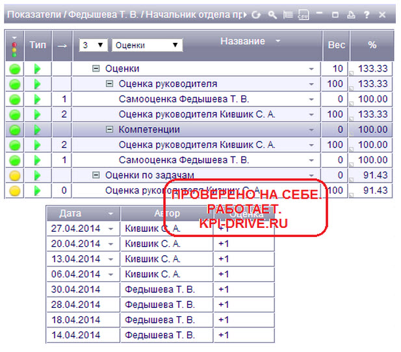Click the print icon in title bar

351,15
